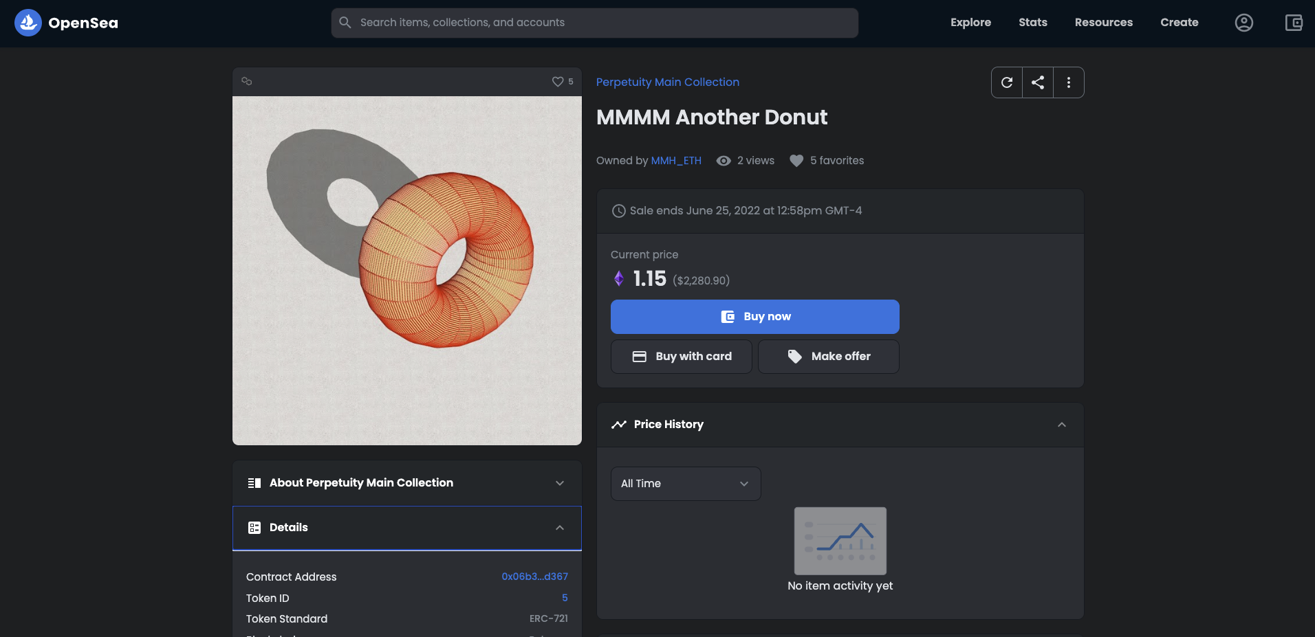The height and width of the screenshot is (637, 1315).
Task: Click the Ethereum chain icon above image
Action: tap(247, 81)
